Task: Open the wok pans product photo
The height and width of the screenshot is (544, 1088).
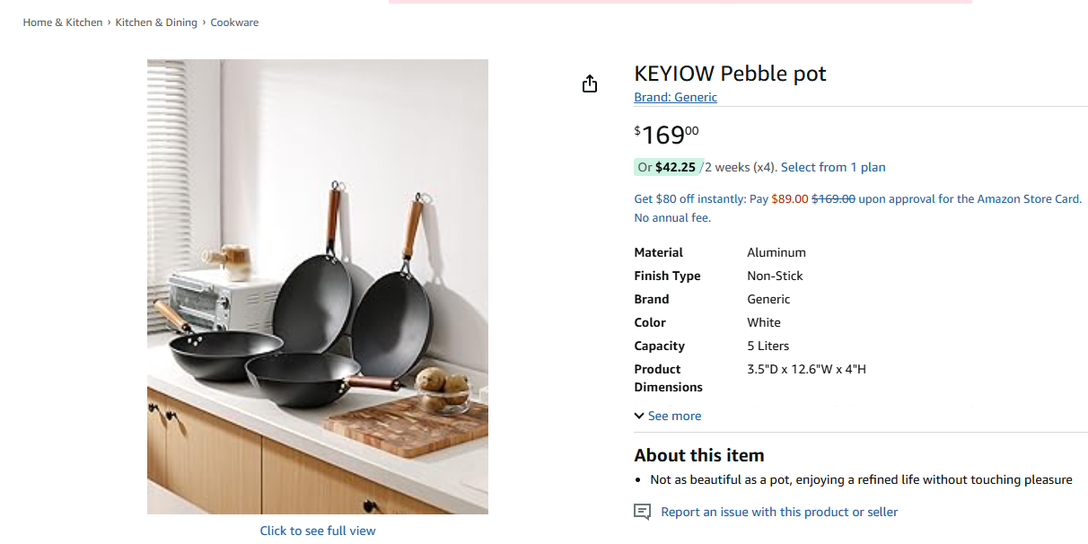Action: [318, 286]
